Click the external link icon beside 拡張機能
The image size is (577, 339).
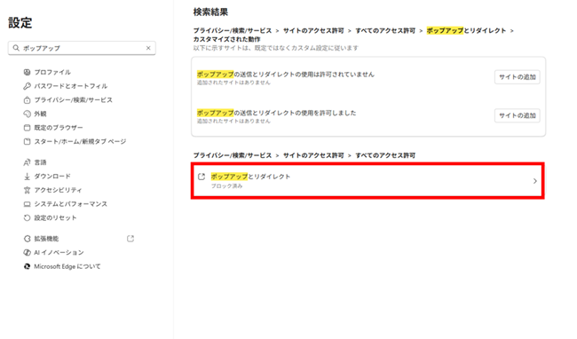130,239
